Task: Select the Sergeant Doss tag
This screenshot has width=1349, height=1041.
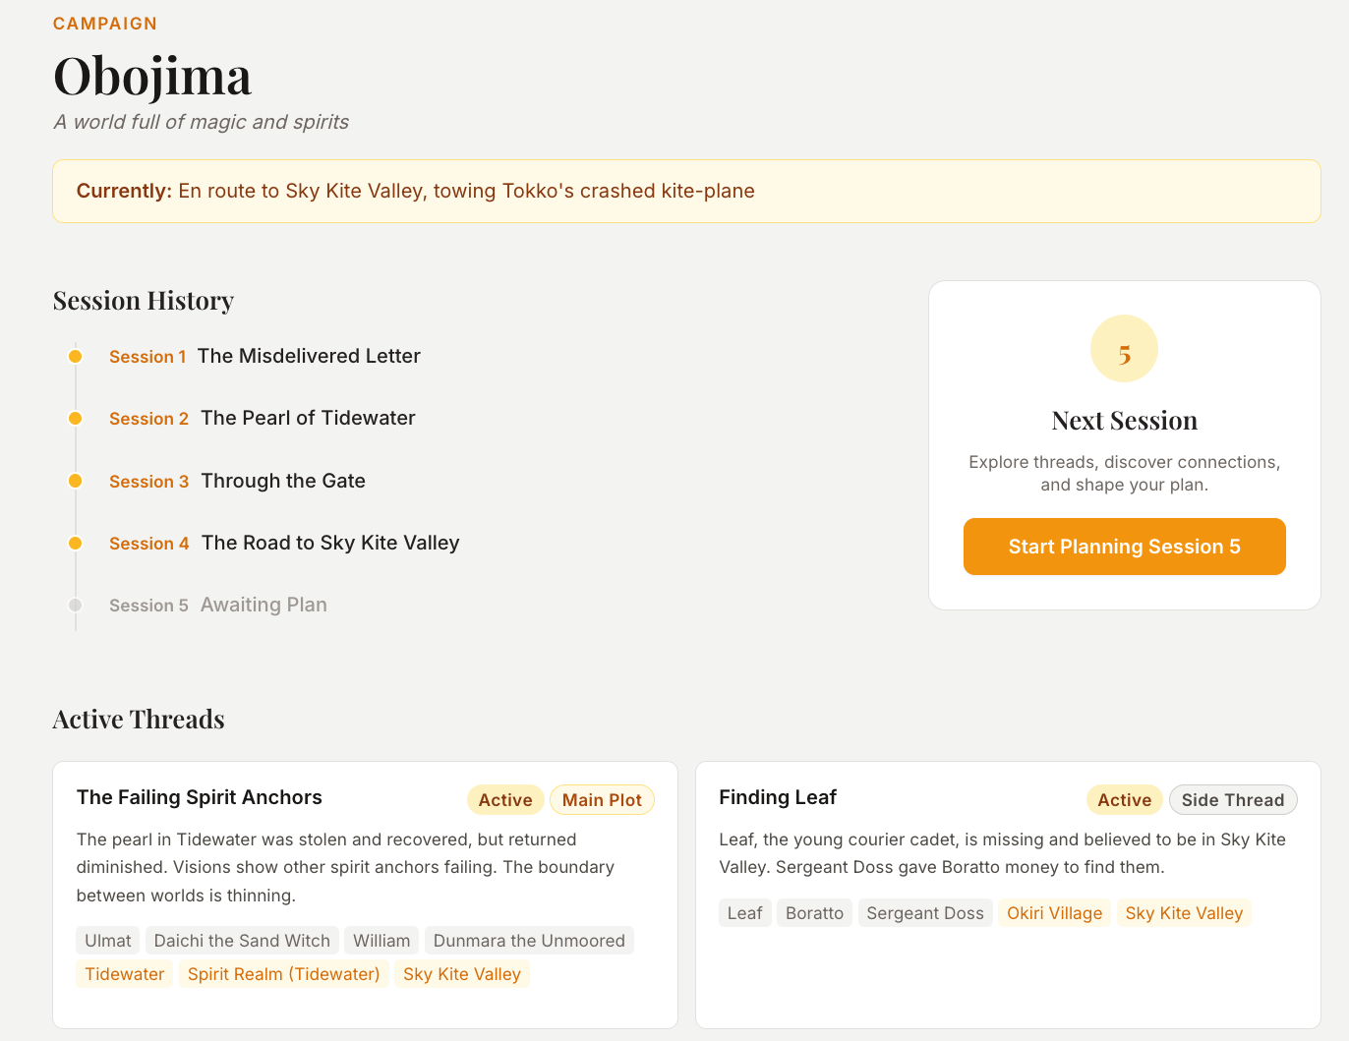Action: (x=925, y=913)
